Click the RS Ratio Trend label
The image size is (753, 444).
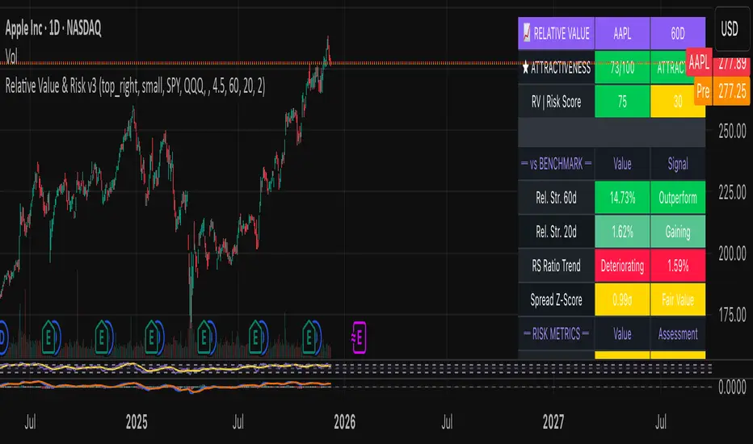556,266
